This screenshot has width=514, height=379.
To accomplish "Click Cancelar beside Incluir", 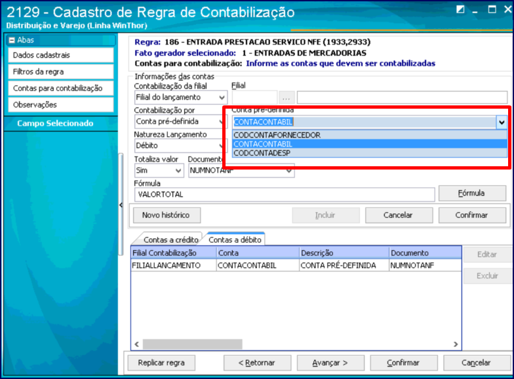I will click(399, 215).
